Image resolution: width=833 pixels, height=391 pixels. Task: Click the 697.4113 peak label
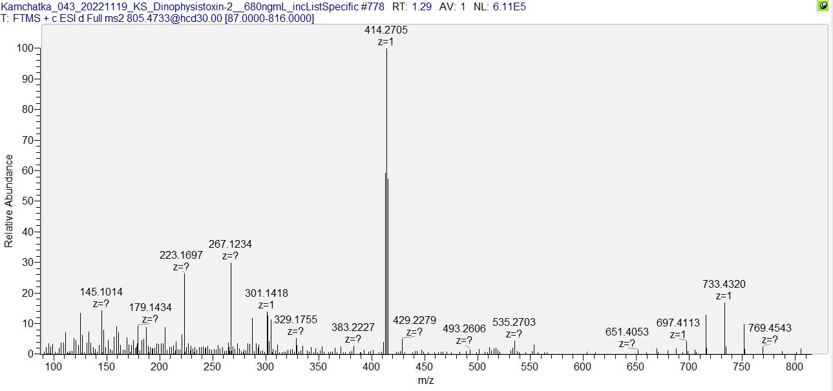click(678, 323)
